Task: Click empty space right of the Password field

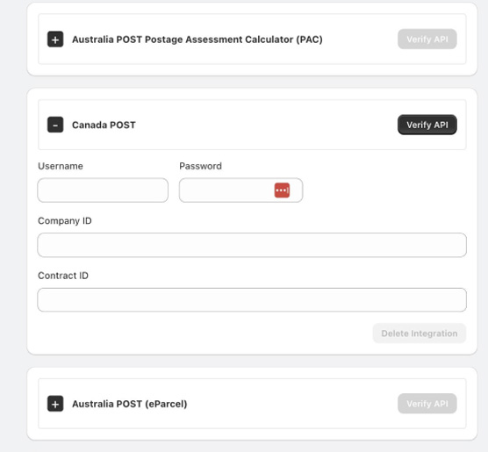Action: click(384, 190)
